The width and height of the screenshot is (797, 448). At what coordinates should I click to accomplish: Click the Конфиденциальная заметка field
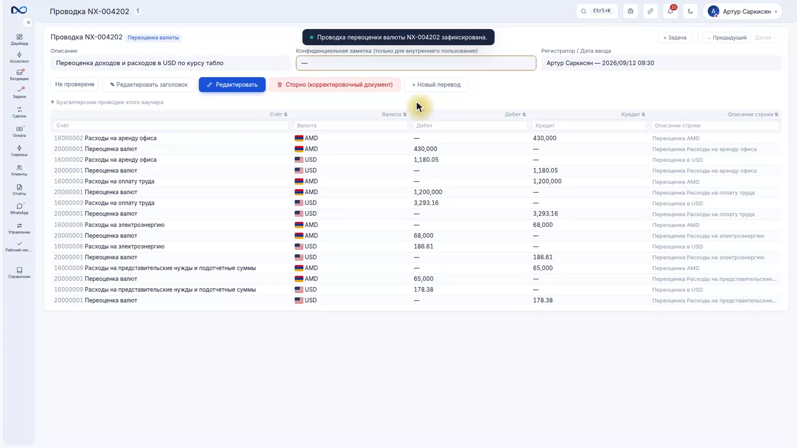pos(416,63)
